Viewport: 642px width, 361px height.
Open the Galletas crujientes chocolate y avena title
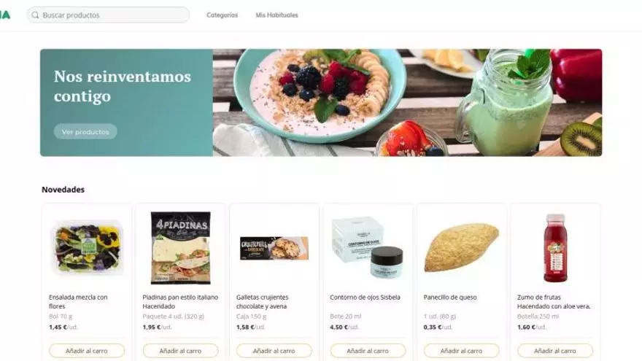pyautogui.click(x=263, y=302)
